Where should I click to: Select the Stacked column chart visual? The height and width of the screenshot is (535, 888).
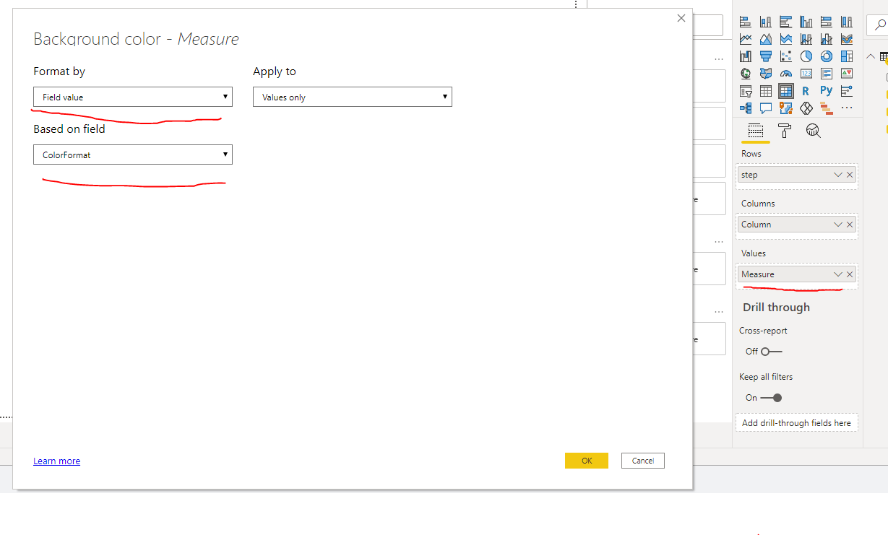coord(766,22)
